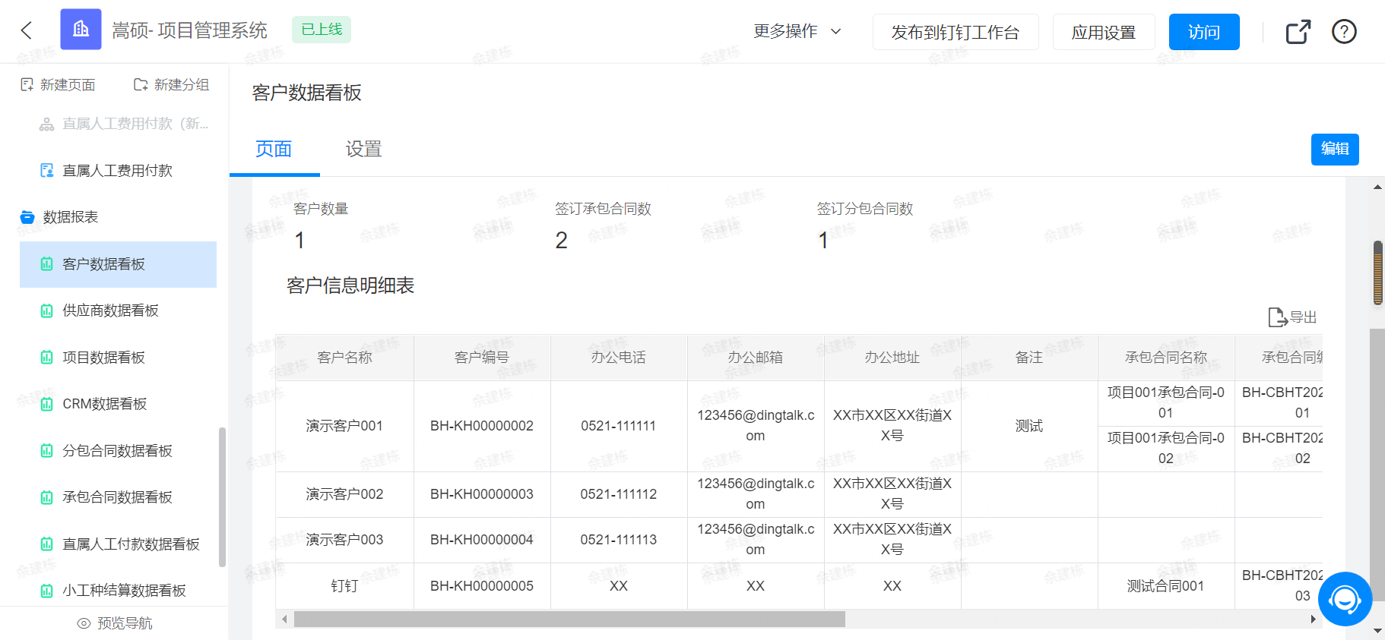Click the 供应商数据看板 chart icon
Viewport: 1385px width, 640px height.
[x=47, y=311]
